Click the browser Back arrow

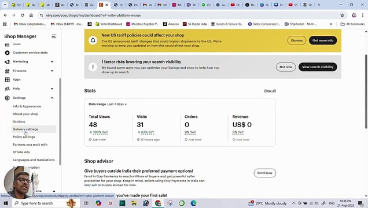(5, 15)
